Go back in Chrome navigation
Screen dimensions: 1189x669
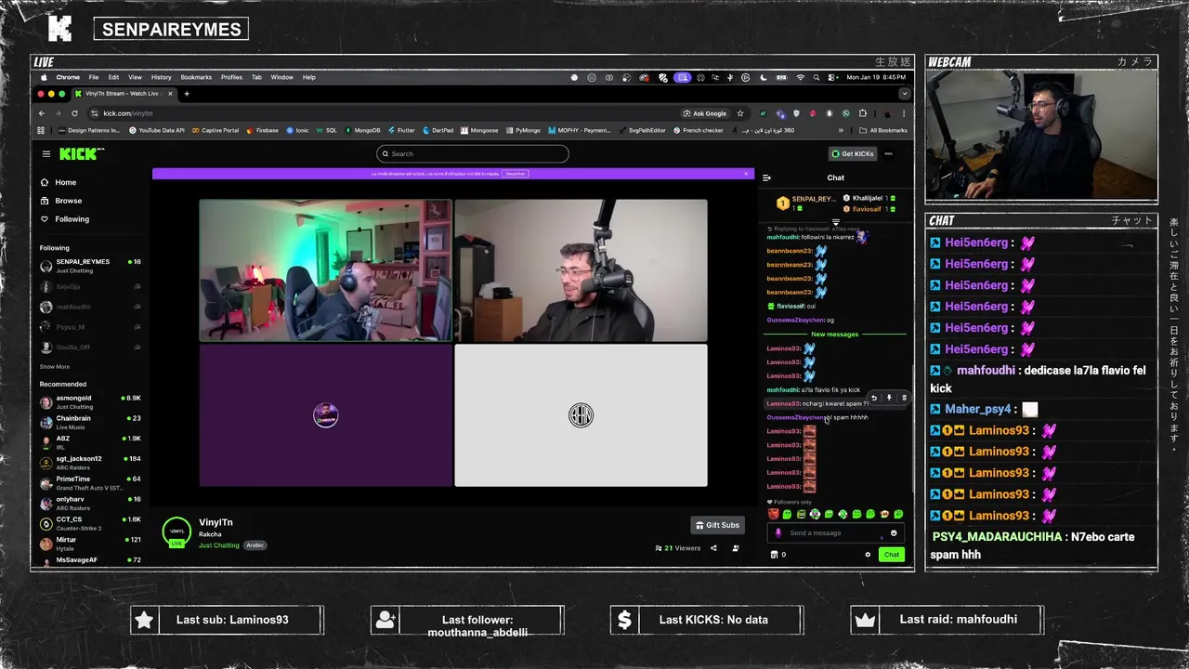[x=41, y=113]
